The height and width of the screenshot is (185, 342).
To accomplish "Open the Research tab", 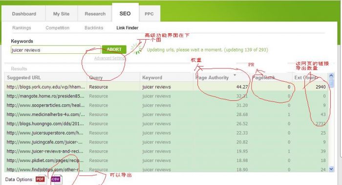I will coord(95,14).
